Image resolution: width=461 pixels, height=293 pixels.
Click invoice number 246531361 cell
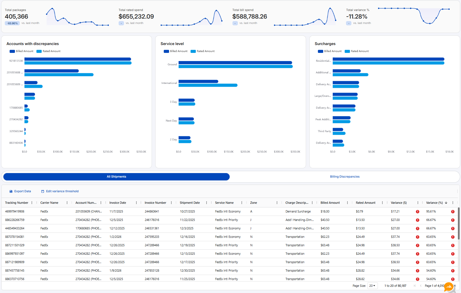tap(152, 228)
